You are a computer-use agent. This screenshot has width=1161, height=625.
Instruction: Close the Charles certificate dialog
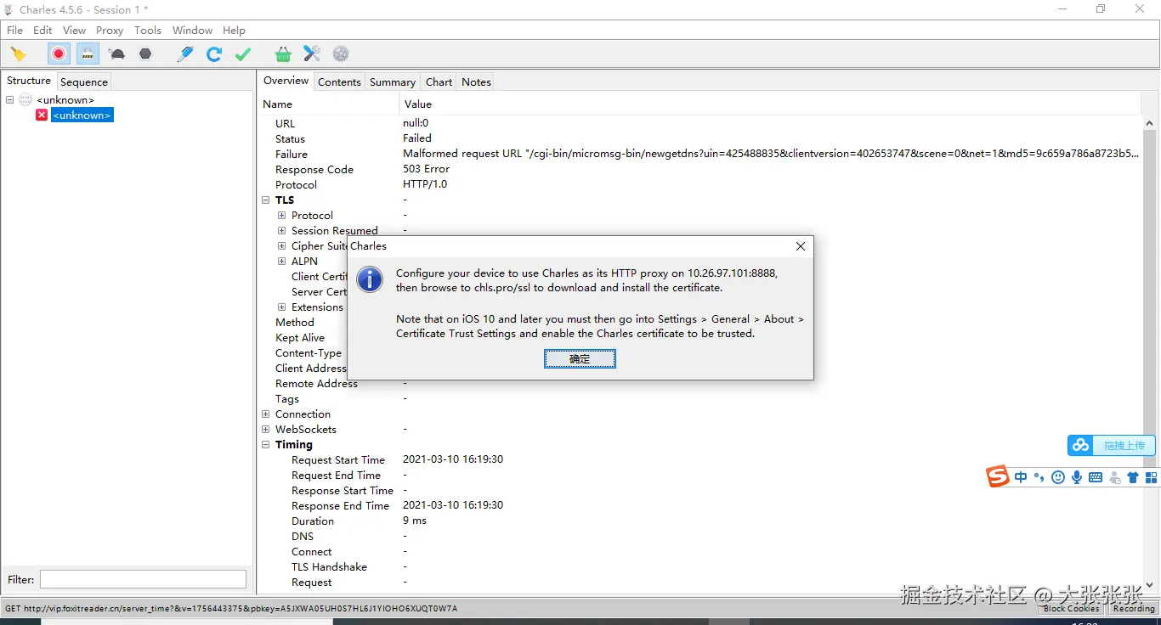(800, 246)
